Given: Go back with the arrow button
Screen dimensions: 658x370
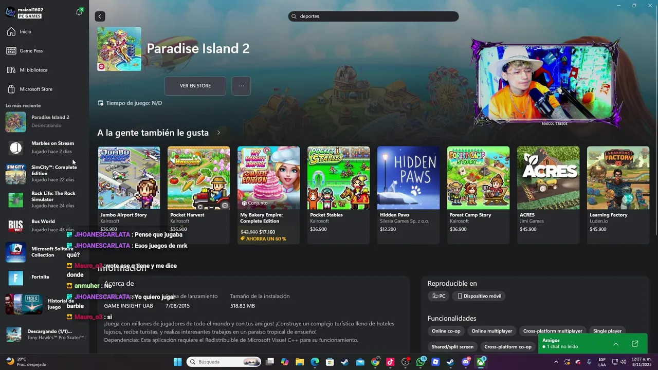Looking at the screenshot, I should (x=100, y=16).
